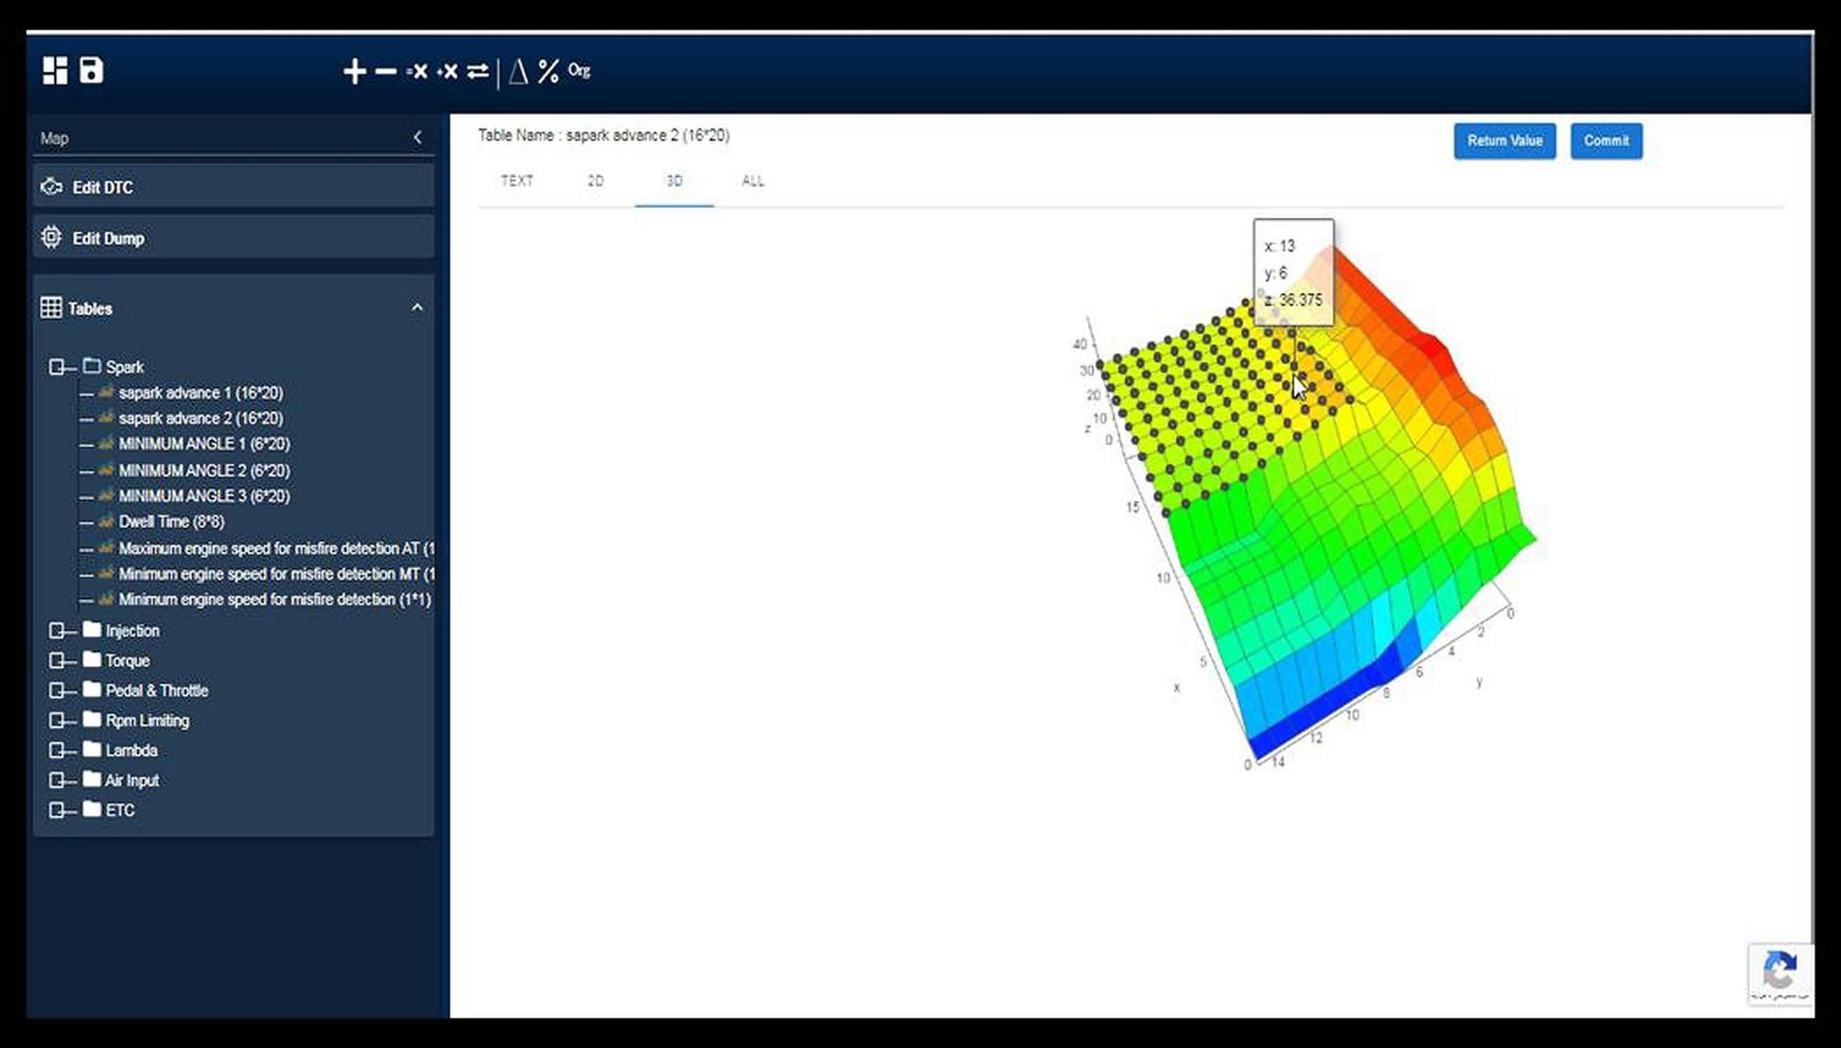Image resolution: width=1841 pixels, height=1048 pixels.
Task: Click the Pedal & Throttle folder icon
Action: pyautogui.click(x=91, y=689)
